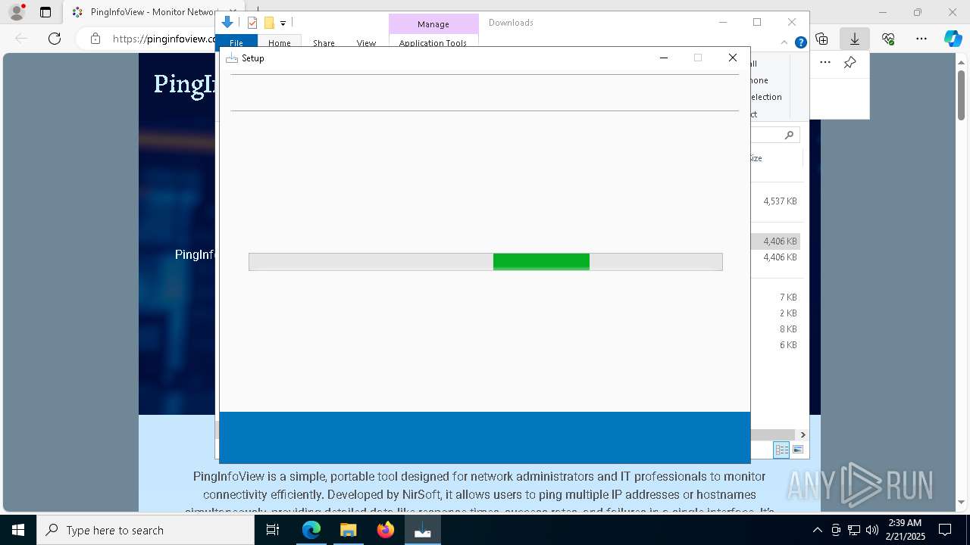Screen dimensions: 970x545
Task: Minimize the Setup window
Action: tap(664, 58)
